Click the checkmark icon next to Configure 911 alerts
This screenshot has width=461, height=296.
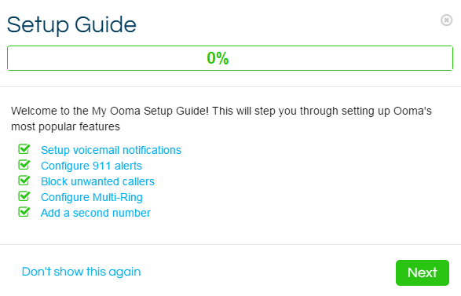click(x=24, y=165)
